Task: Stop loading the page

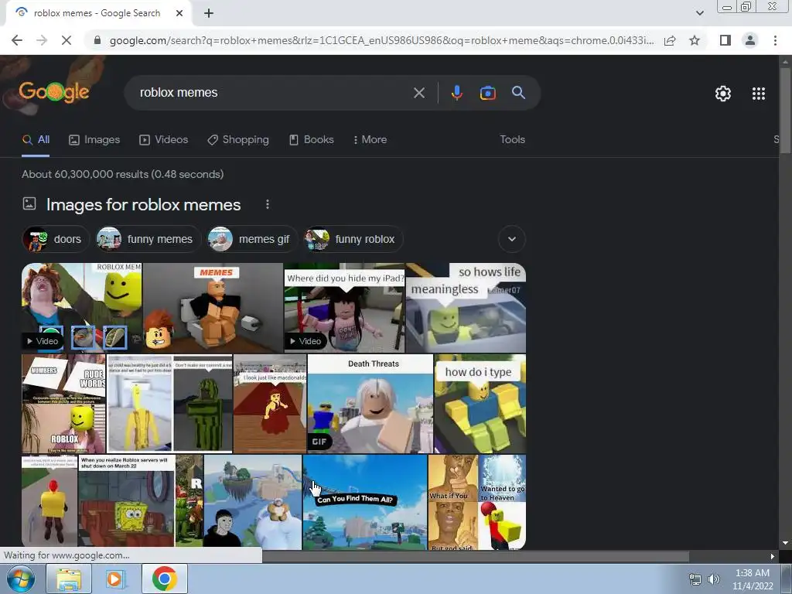Action: coord(67,40)
